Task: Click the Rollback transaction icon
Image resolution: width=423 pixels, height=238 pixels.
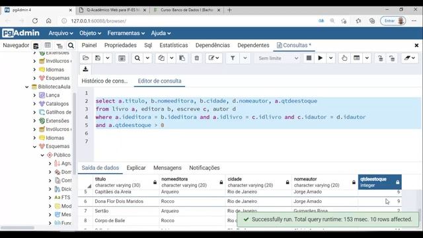Action: click(x=392, y=58)
